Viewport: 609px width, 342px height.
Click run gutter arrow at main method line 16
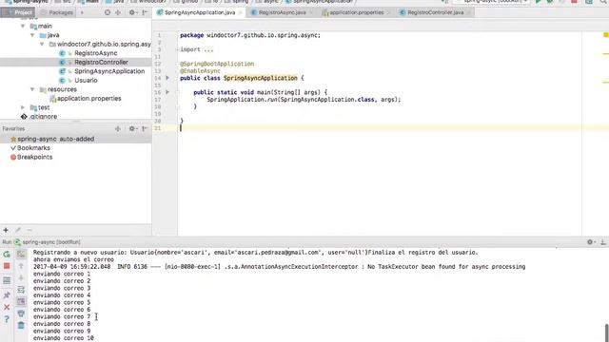coord(167,92)
